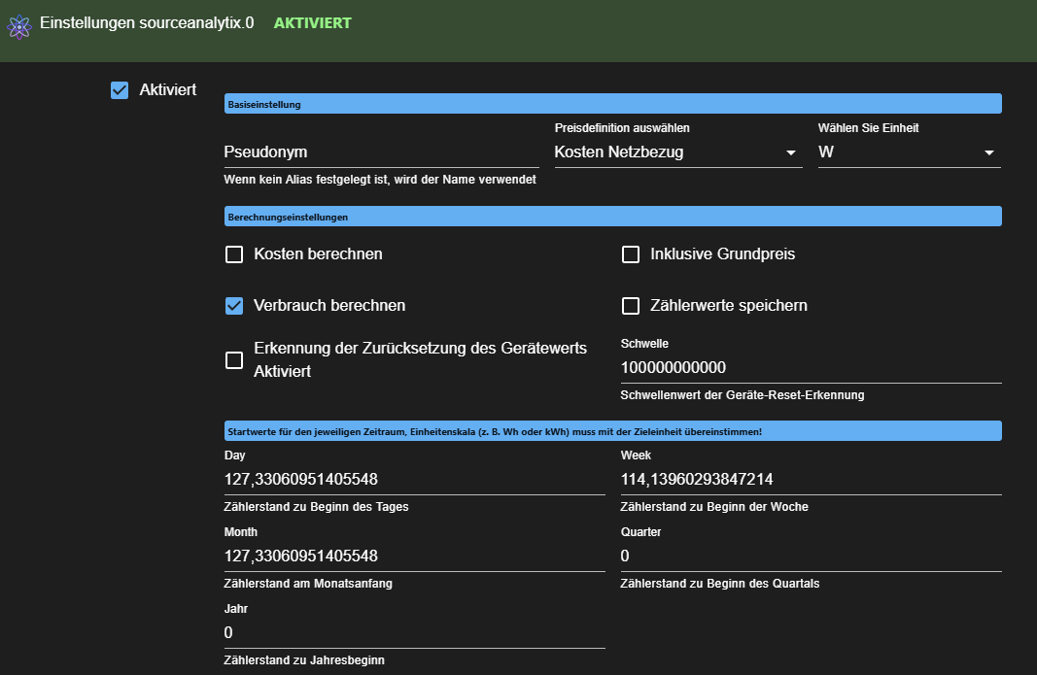Click the arrow next to unit W
The image size is (1037, 675).
coord(988,153)
